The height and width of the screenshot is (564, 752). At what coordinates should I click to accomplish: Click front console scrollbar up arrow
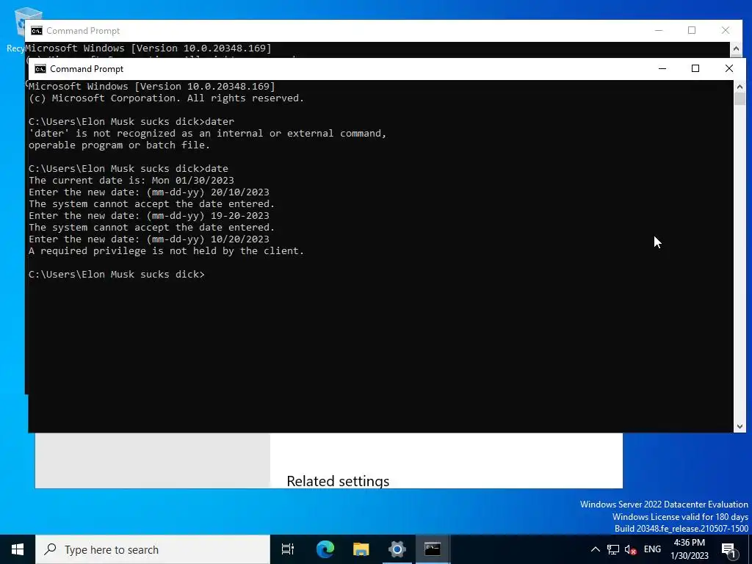pyautogui.click(x=740, y=87)
